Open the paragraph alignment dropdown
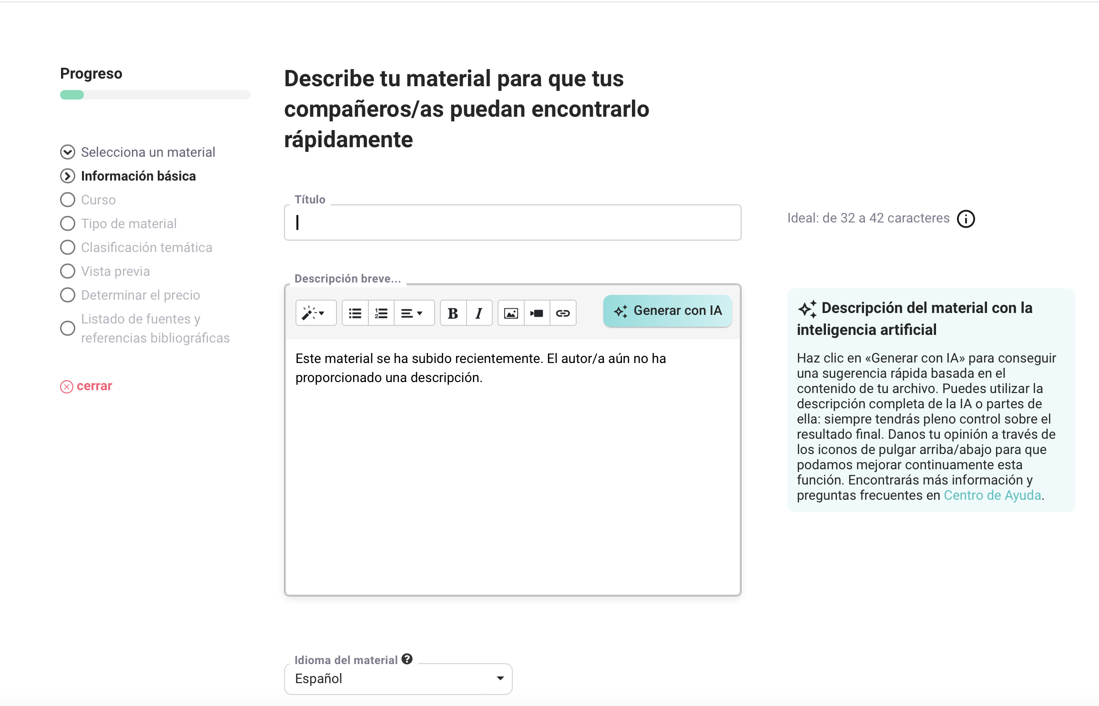The width and height of the screenshot is (1099, 706). click(412, 313)
